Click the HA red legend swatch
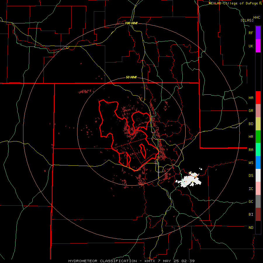This screenshot has width=263, height=263. [258, 98]
